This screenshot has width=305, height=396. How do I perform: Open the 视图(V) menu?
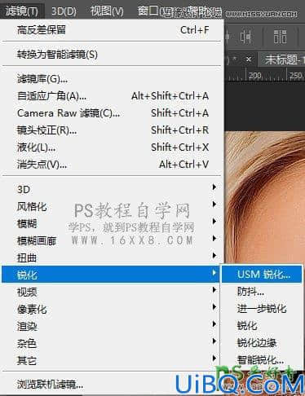click(x=107, y=11)
